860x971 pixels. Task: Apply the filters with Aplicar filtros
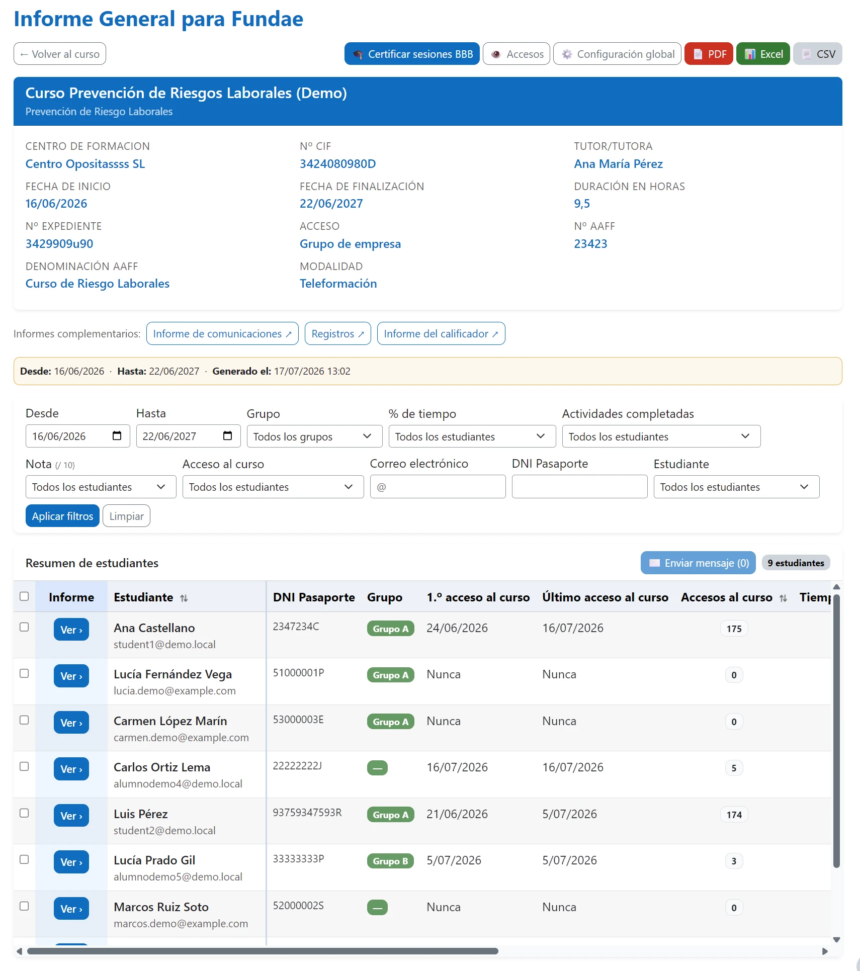pos(62,516)
